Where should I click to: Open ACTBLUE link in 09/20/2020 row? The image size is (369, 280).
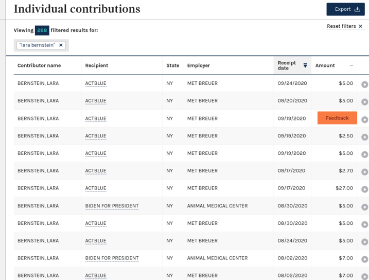tap(96, 101)
